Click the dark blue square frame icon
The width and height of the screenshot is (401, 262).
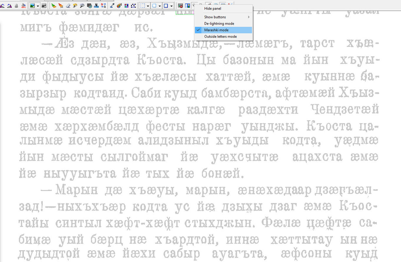166,6
